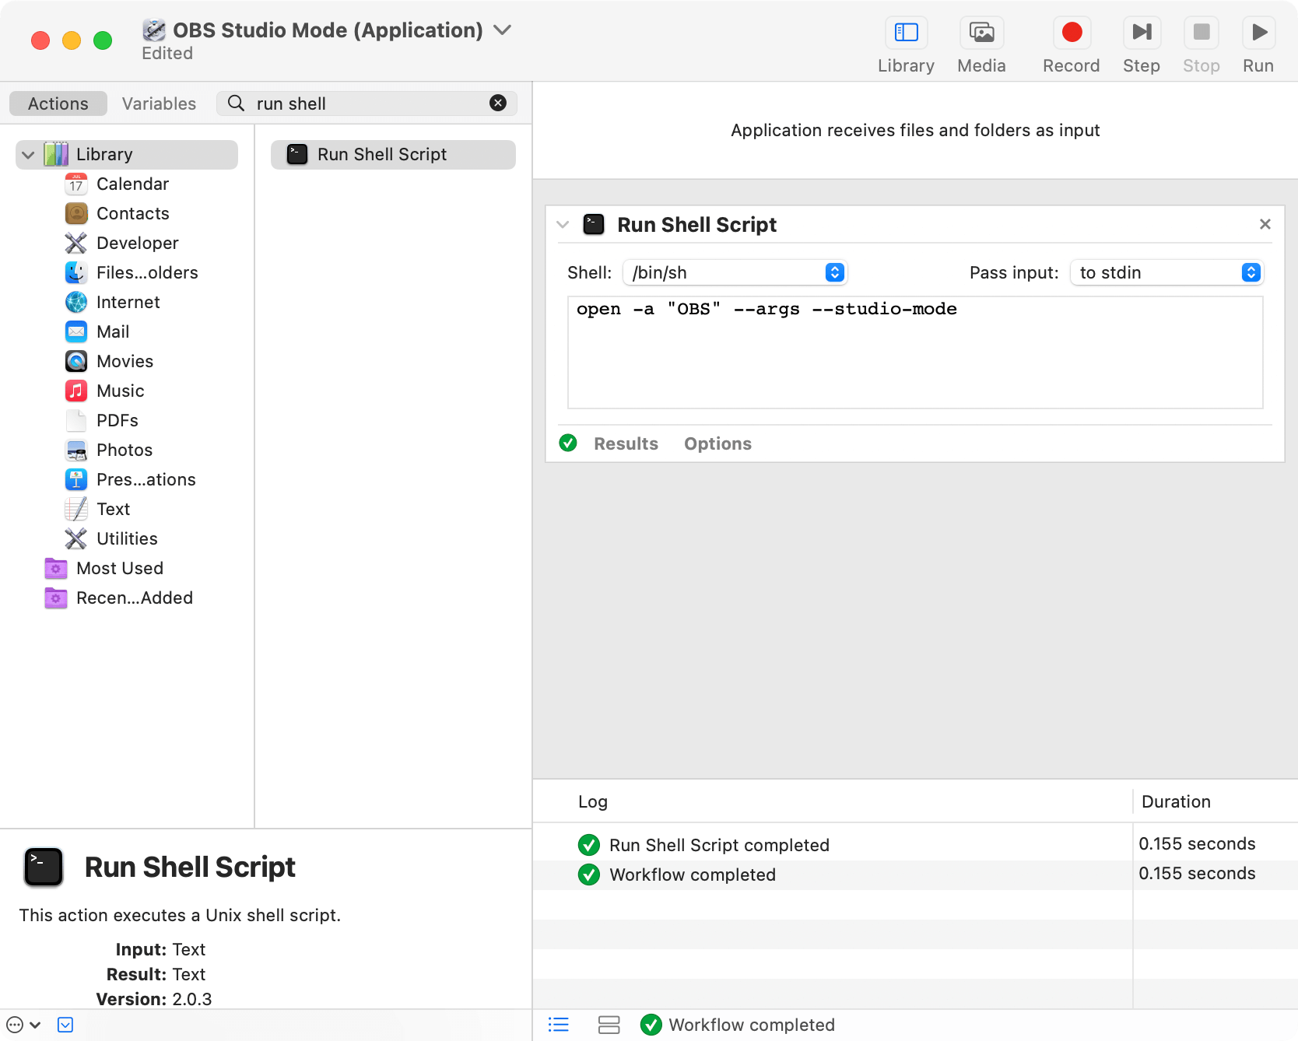Step through the workflow with the Step icon
The height and width of the screenshot is (1041, 1298).
coord(1141,33)
